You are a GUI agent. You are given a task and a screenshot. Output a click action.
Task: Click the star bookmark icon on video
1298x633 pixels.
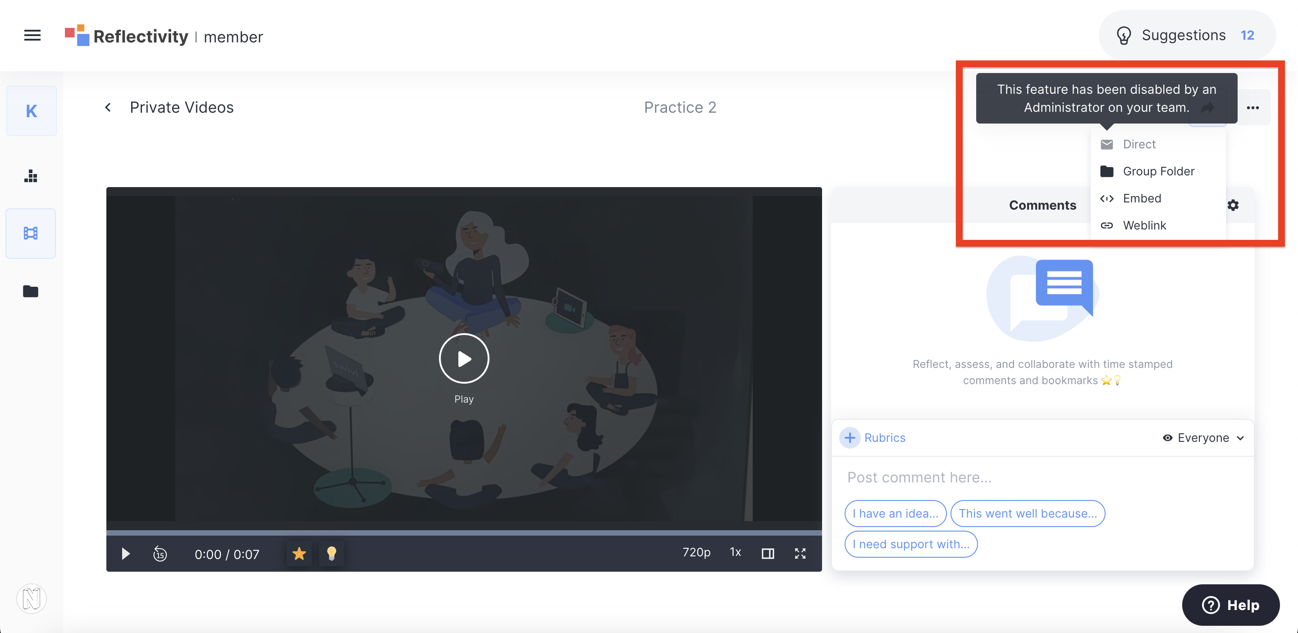[x=299, y=554]
